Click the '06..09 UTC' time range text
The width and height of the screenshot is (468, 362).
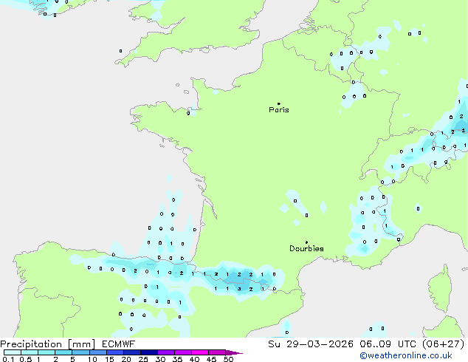[x=388, y=344]
